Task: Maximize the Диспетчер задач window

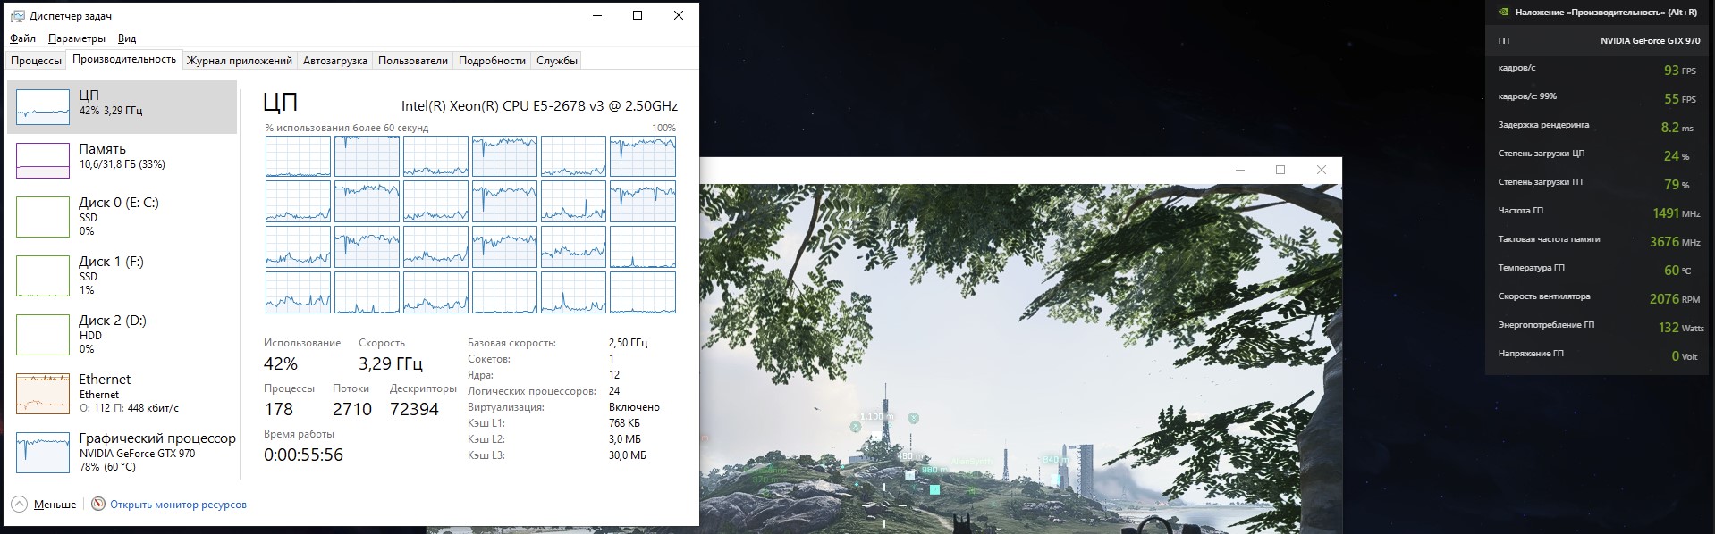Action: pos(638,15)
